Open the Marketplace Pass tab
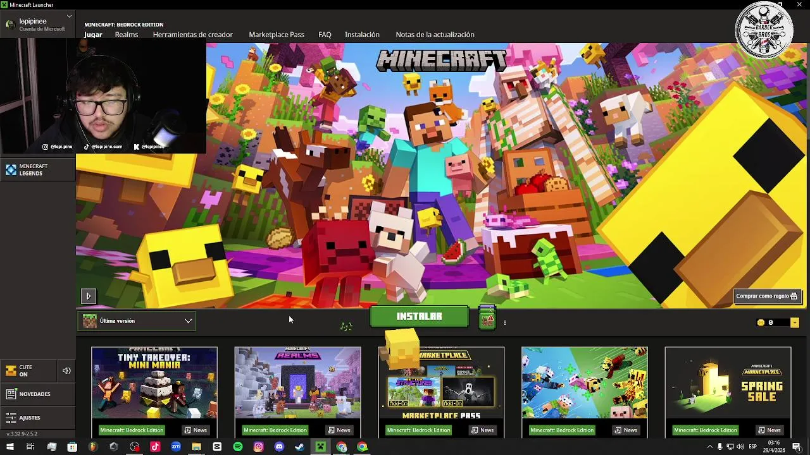 pos(277,35)
